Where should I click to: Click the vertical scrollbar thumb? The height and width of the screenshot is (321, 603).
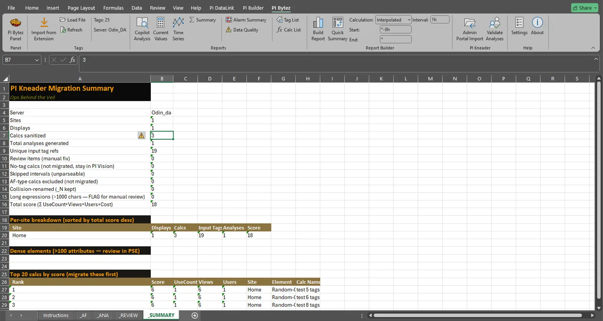tap(598, 190)
